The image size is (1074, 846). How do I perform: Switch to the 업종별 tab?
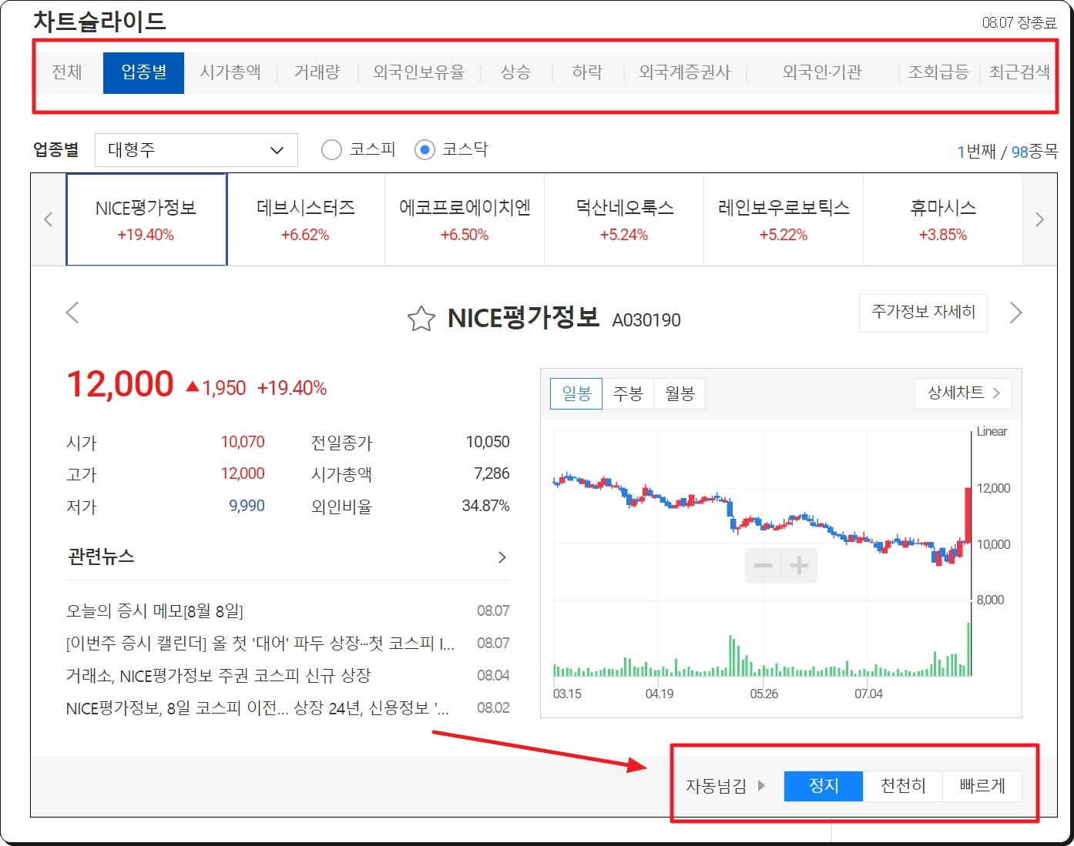click(144, 72)
